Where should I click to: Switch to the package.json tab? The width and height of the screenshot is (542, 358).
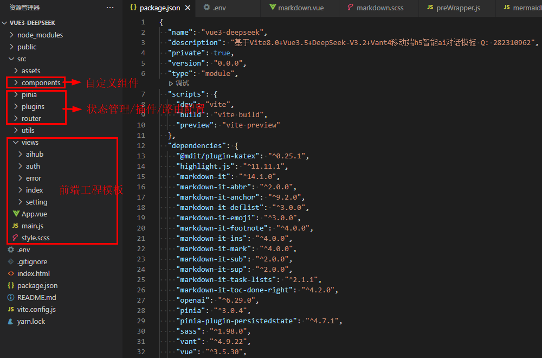tap(160, 8)
